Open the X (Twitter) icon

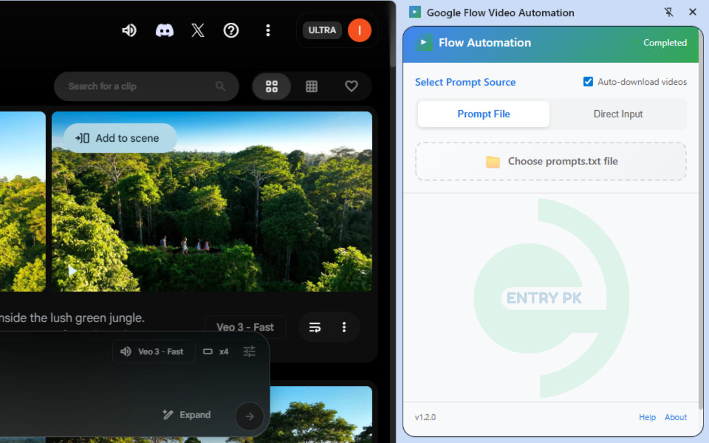point(198,30)
